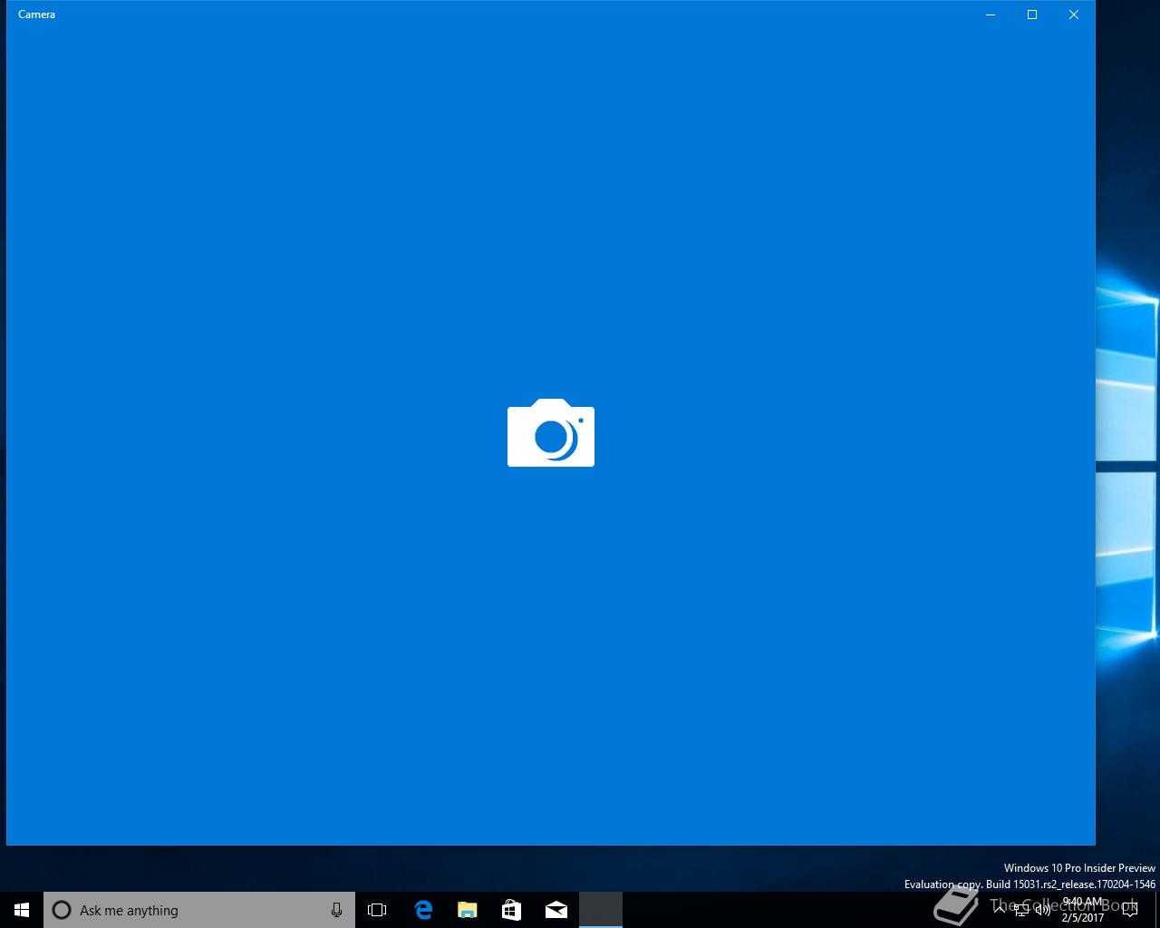1160x928 pixels.
Task: Launch Microsoft Edge from the taskbar
Action: point(423,910)
